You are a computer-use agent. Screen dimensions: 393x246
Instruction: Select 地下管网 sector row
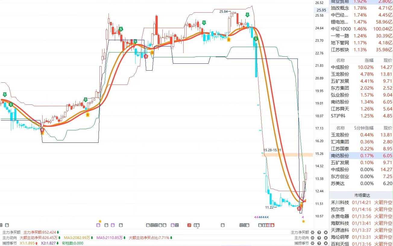tap(361, 43)
